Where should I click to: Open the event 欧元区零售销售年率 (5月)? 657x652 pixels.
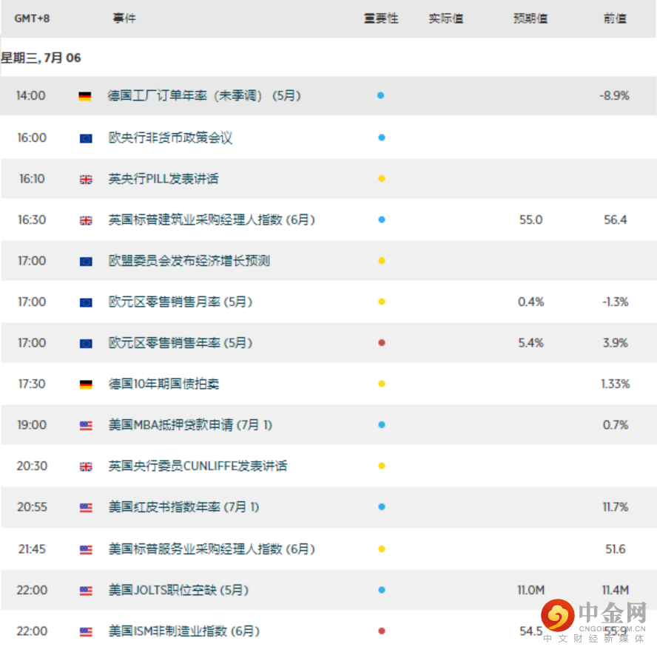click(x=181, y=343)
